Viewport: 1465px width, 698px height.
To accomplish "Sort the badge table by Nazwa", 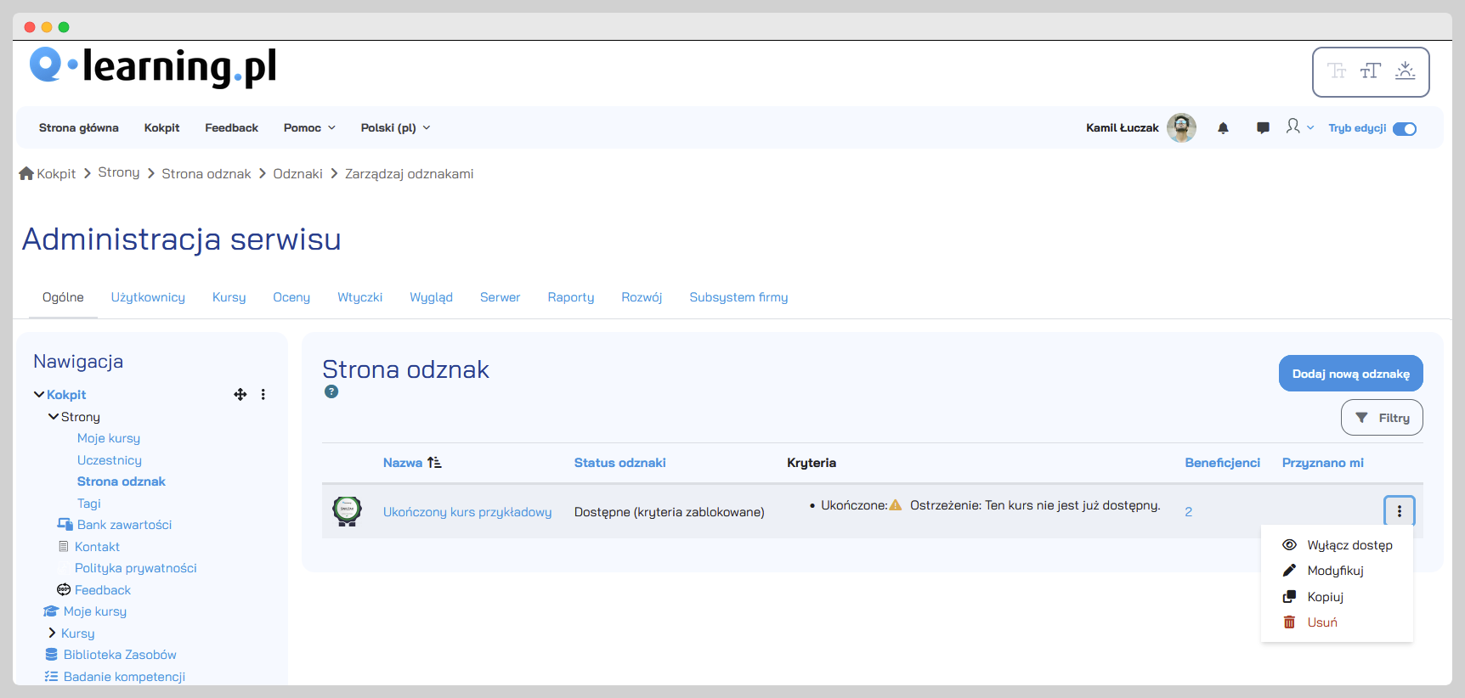I will click(403, 463).
